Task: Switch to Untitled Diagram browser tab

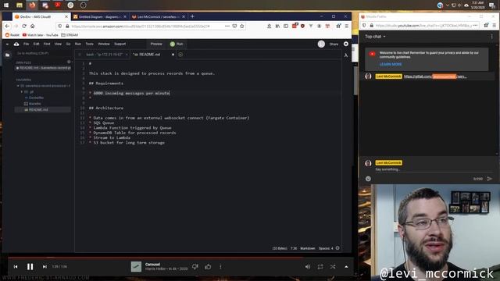Action: coord(99,16)
